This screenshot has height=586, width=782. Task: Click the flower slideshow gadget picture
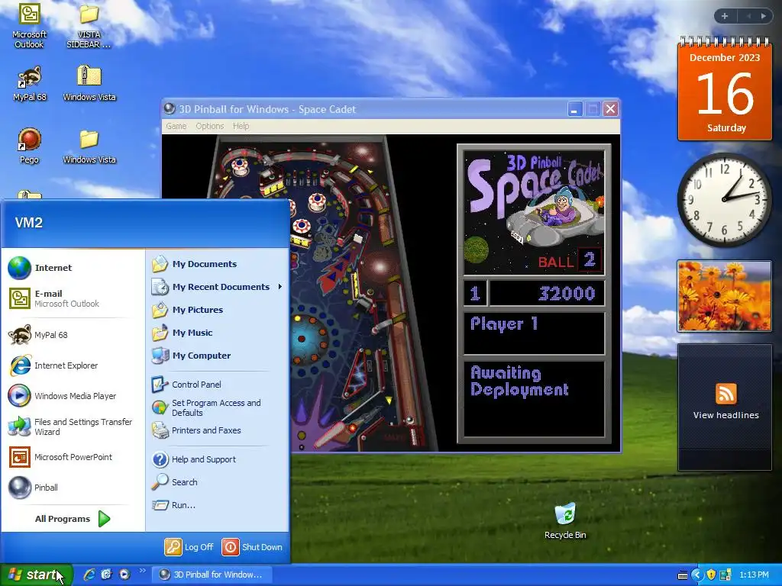[x=724, y=296]
